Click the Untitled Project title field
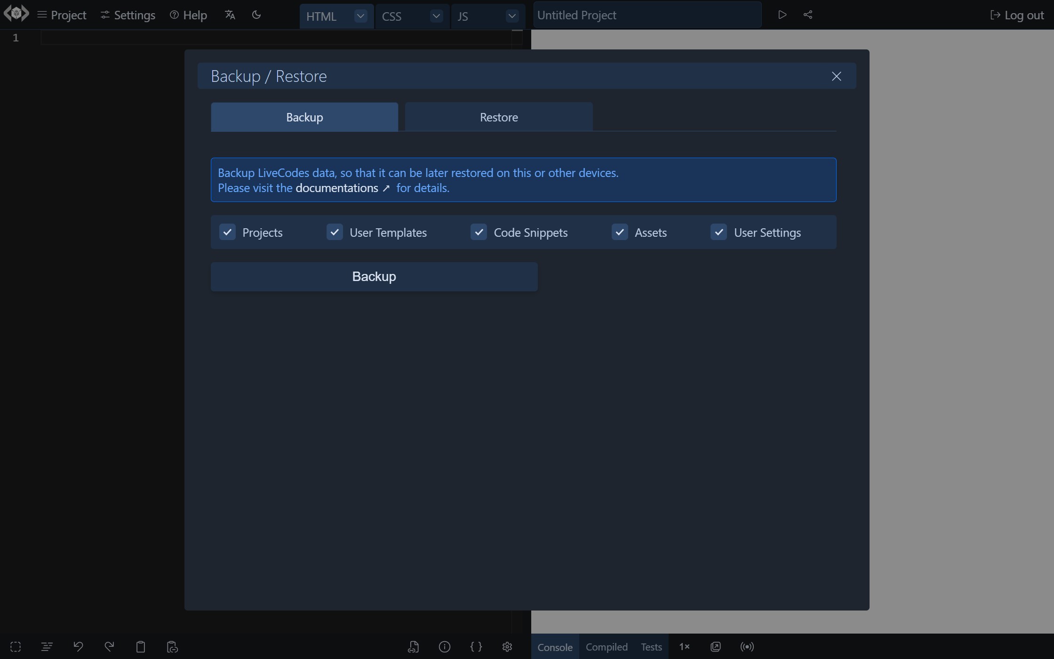1054x659 pixels. pos(647,15)
